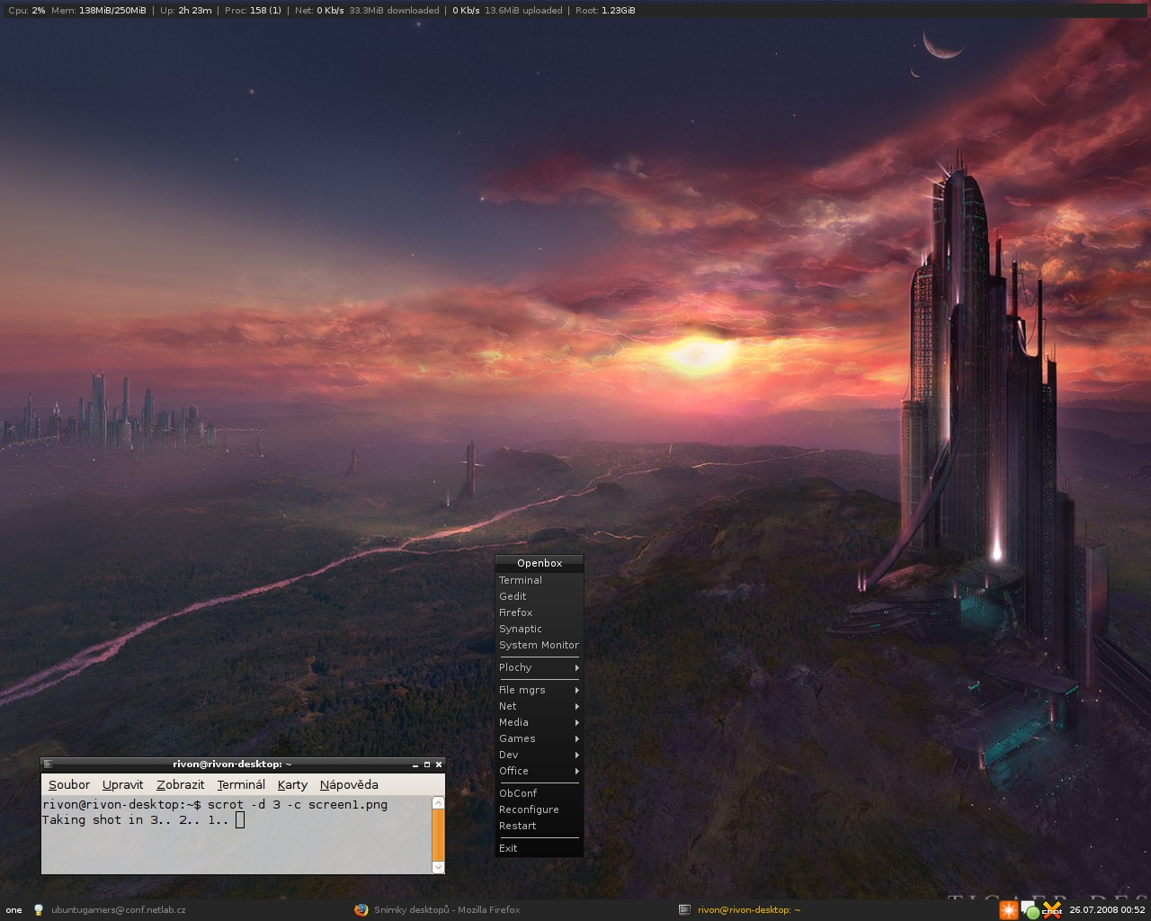Screen dimensions: 1151x921
Task: Click the terminal scrollbar down arrow
Action: tap(438, 867)
